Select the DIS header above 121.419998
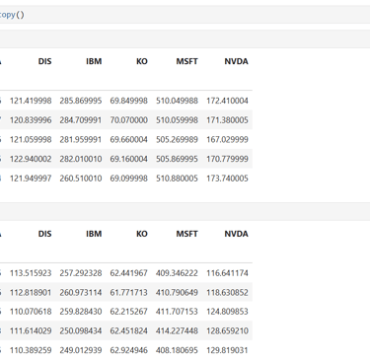Viewport: 370px width, 361px height. (x=44, y=61)
